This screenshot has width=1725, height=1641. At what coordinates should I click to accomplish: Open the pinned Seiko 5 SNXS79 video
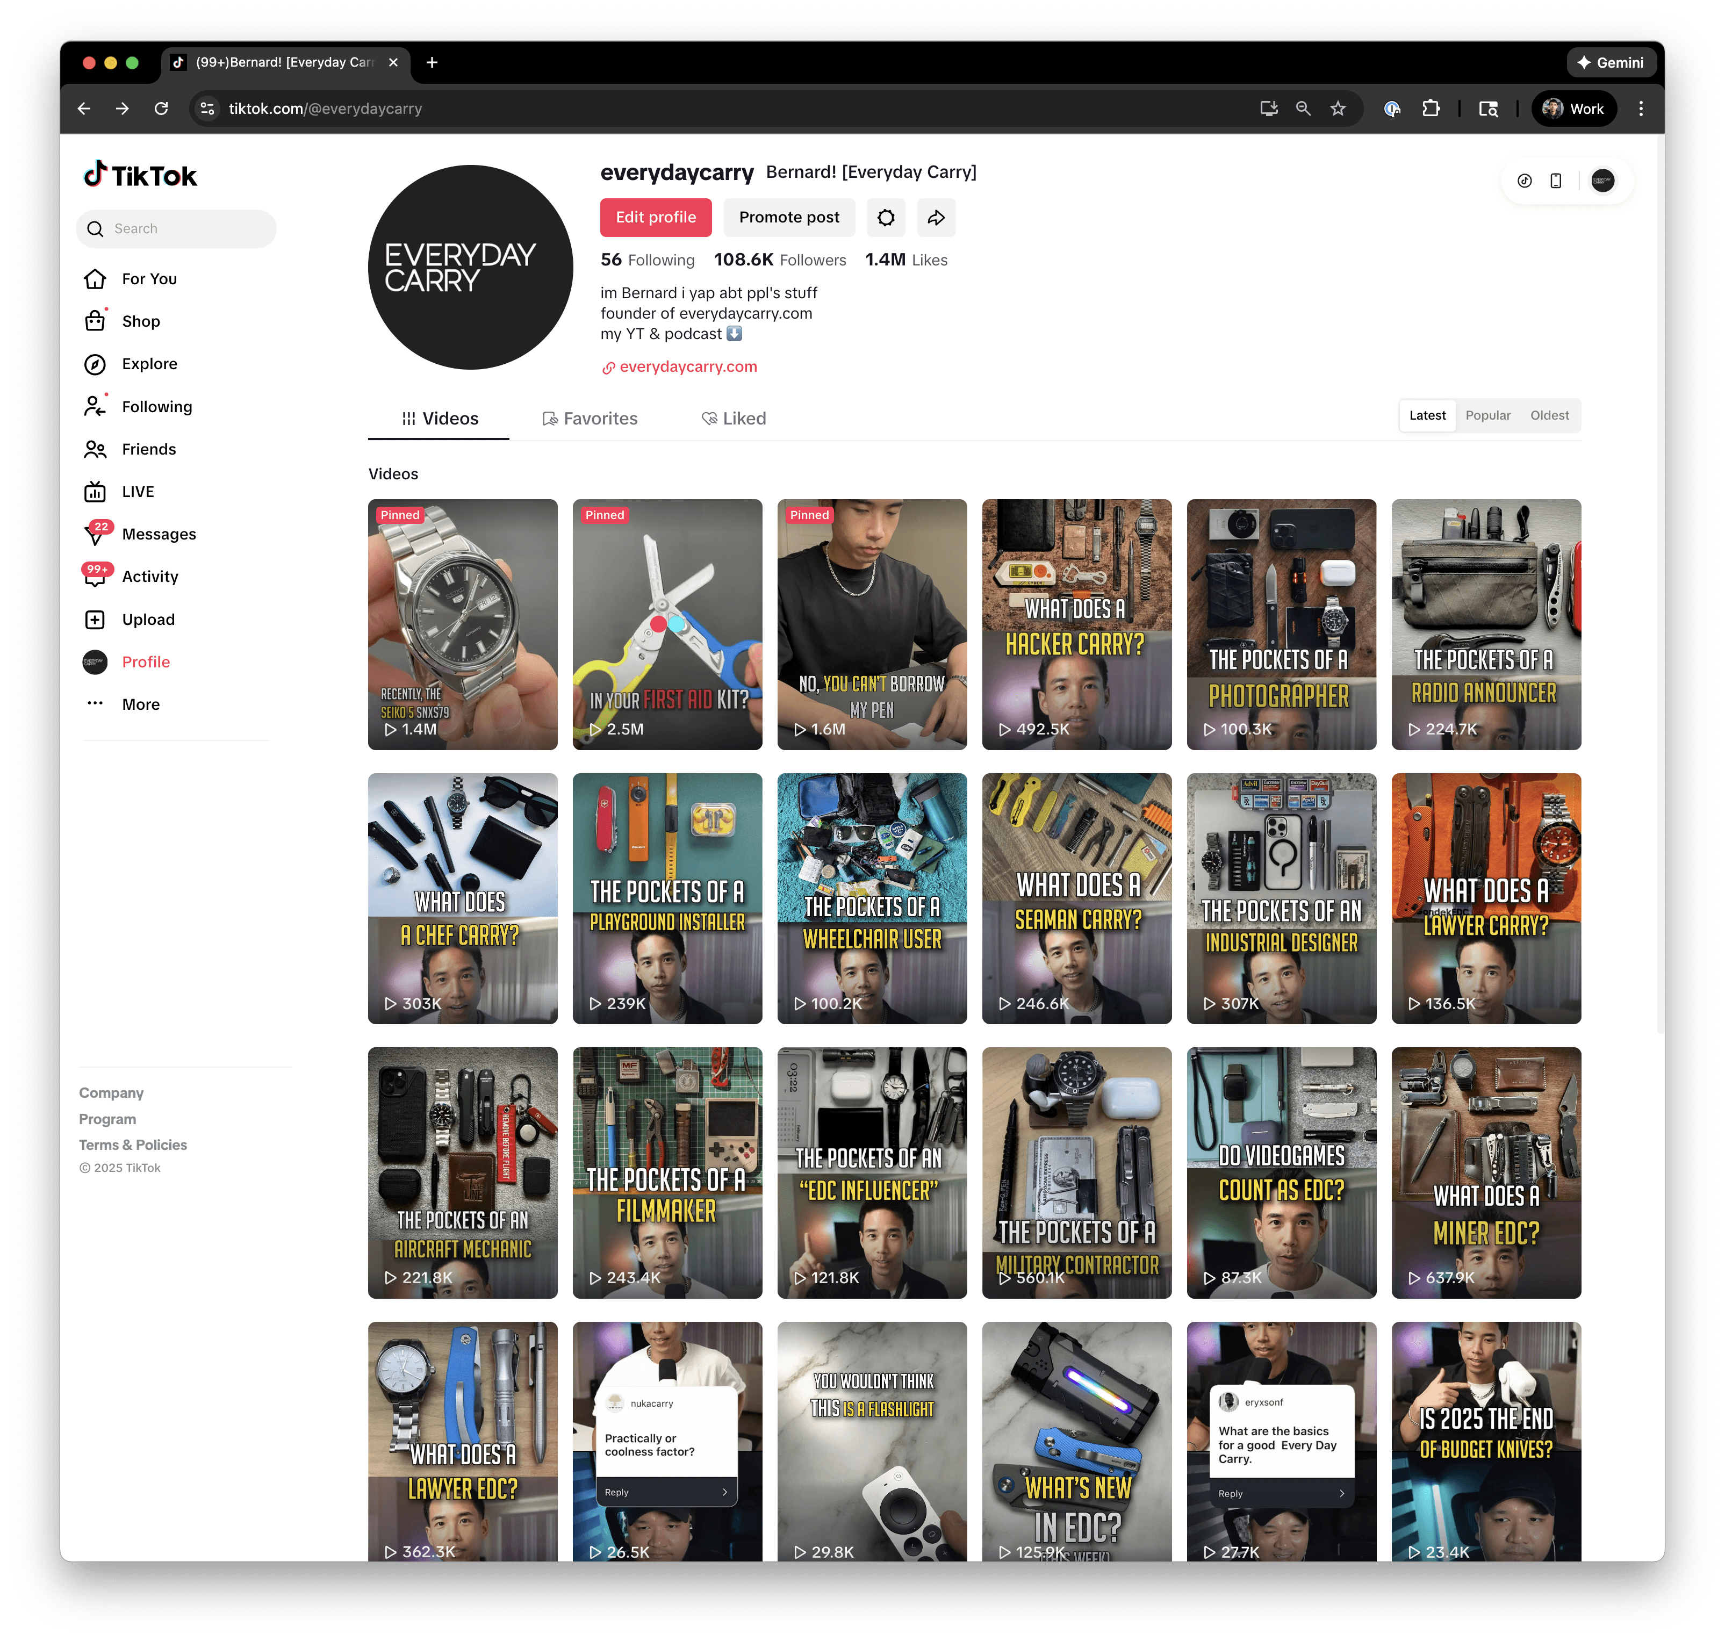click(462, 624)
